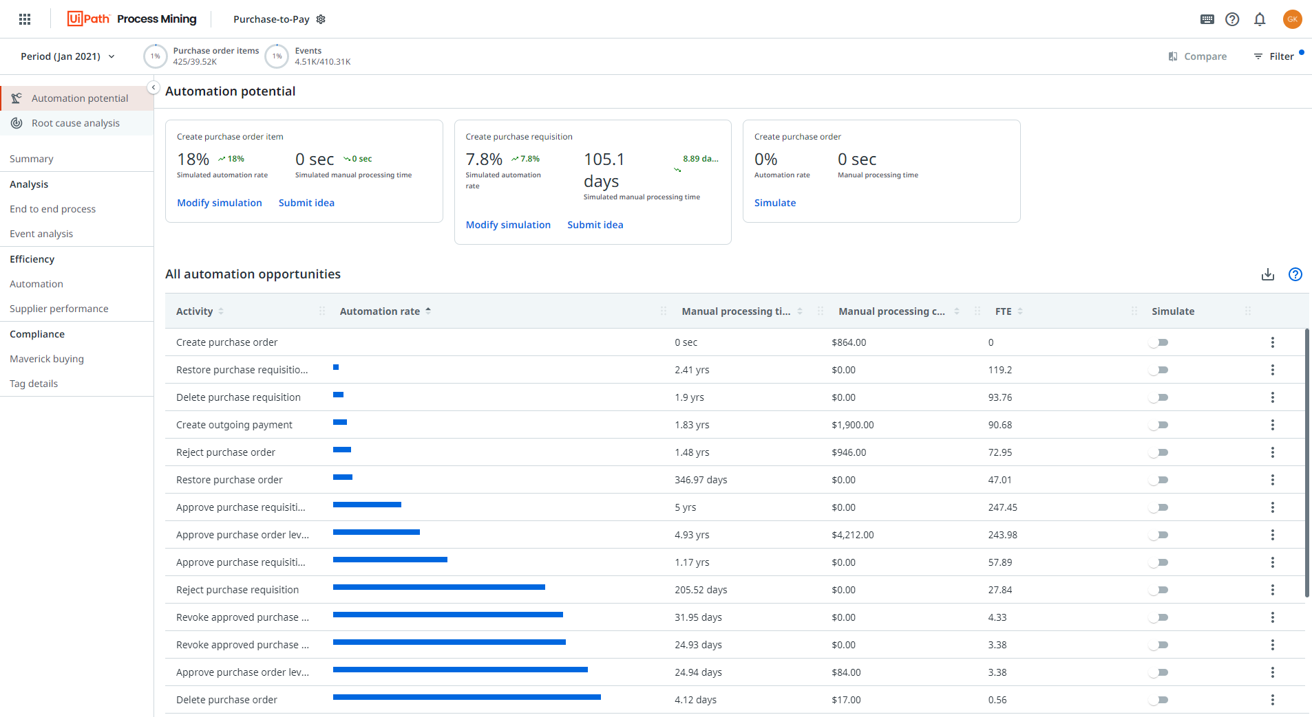
Task: Open row menu in 31.95 days row
Action: 1273,617
